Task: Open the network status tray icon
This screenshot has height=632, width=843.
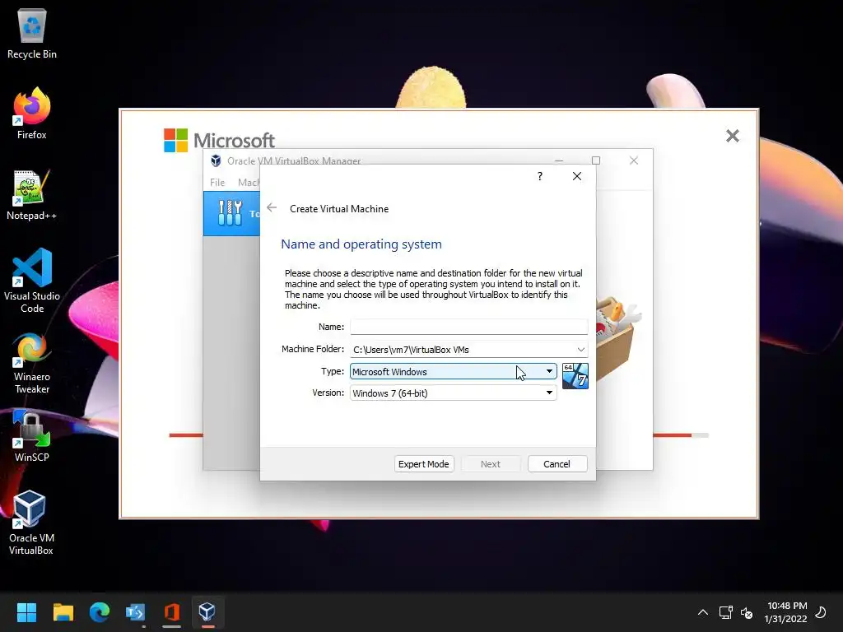Action: tap(726, 612)
